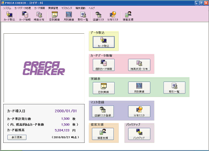Open the ヘルプ menu
The image size is (209, 151).
click(x=91, y=8)
